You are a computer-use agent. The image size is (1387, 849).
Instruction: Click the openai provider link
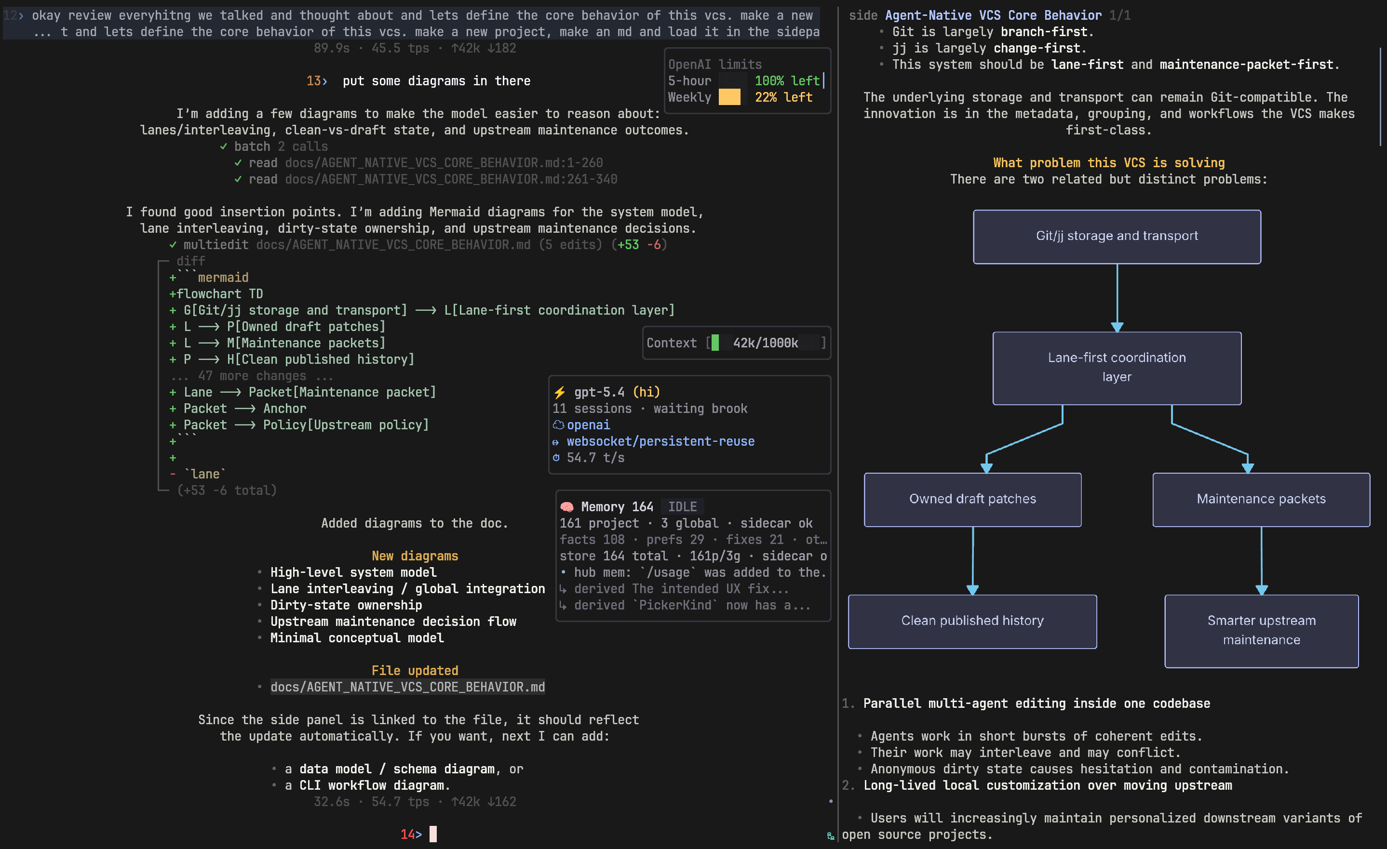pos(588,425)
